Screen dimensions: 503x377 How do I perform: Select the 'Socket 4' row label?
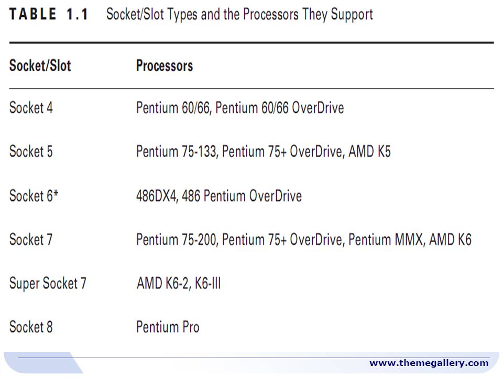pyautogui.click(x=31, y=107)
